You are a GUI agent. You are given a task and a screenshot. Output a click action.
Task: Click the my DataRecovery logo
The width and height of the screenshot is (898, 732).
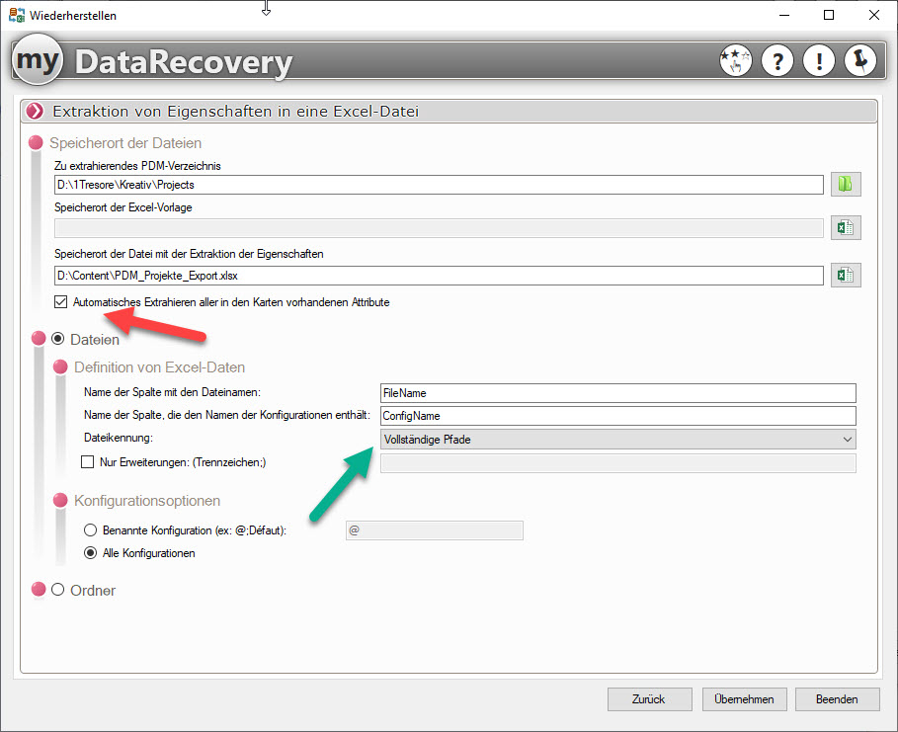pos(153,60)
